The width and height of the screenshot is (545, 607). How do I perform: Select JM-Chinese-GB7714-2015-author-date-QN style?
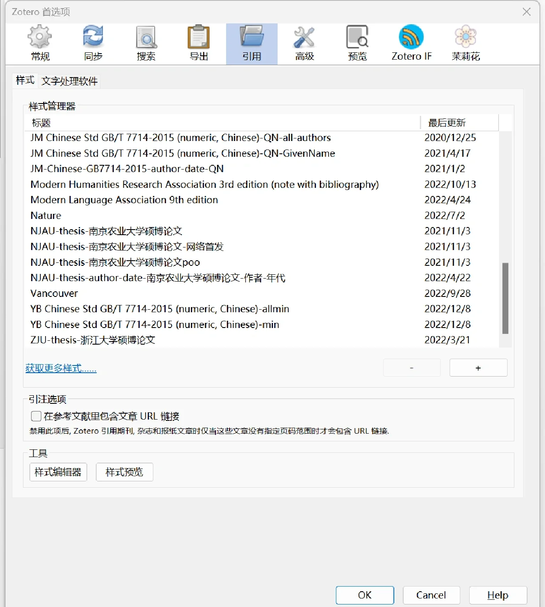click(x=261, y=169)
